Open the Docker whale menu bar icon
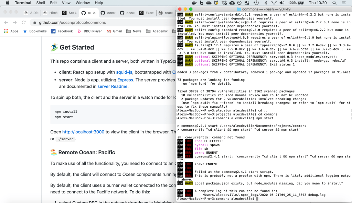The image size is (352, 203). (194, 3)
